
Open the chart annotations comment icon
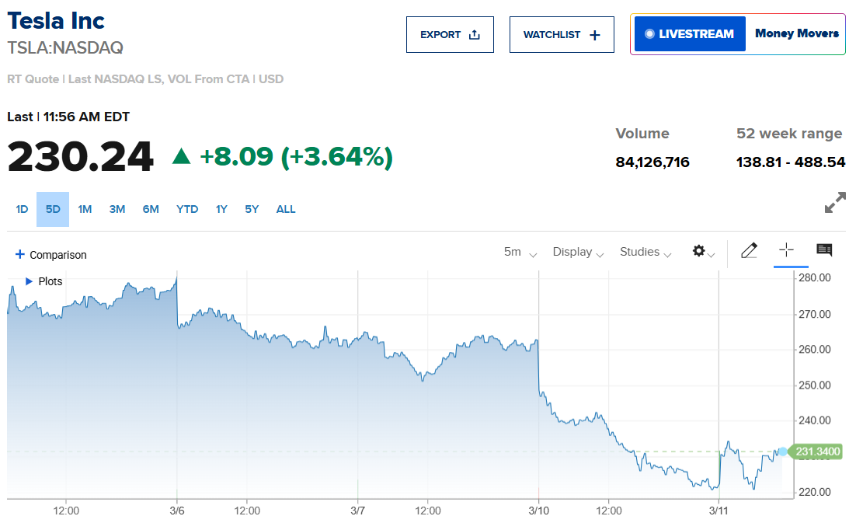824,250
